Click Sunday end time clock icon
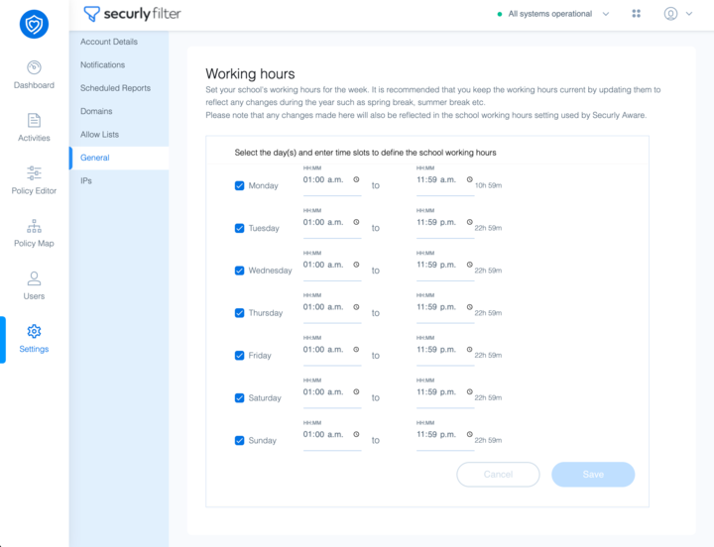Screen dimensions: 714x547 tap(469, 434)
